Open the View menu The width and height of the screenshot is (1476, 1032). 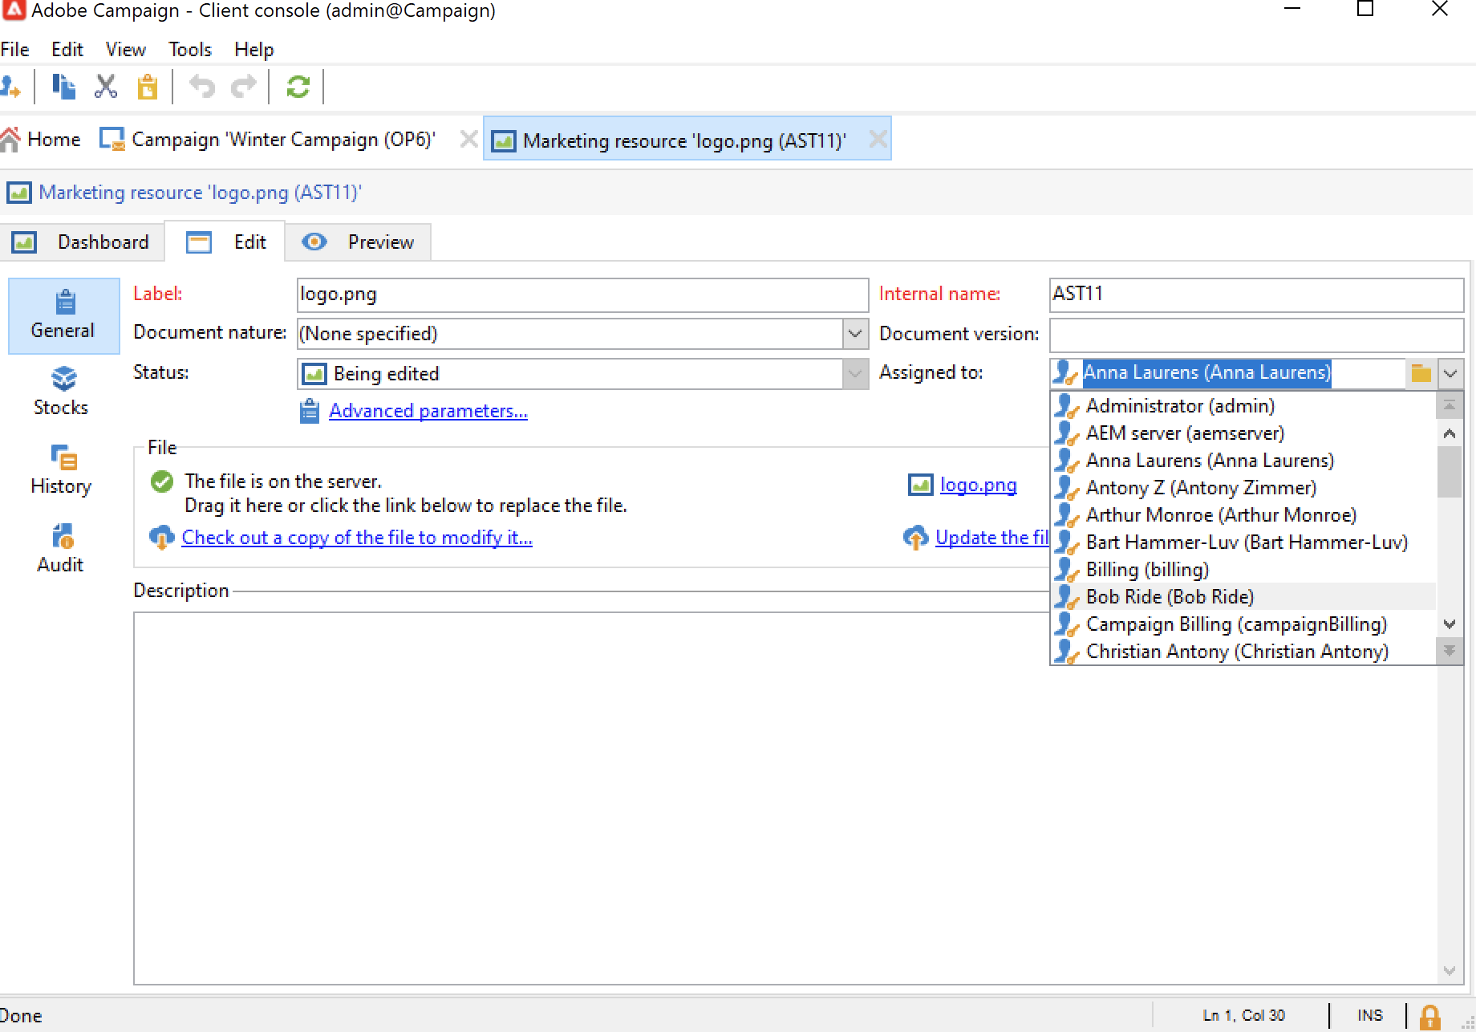pos(126,50)
